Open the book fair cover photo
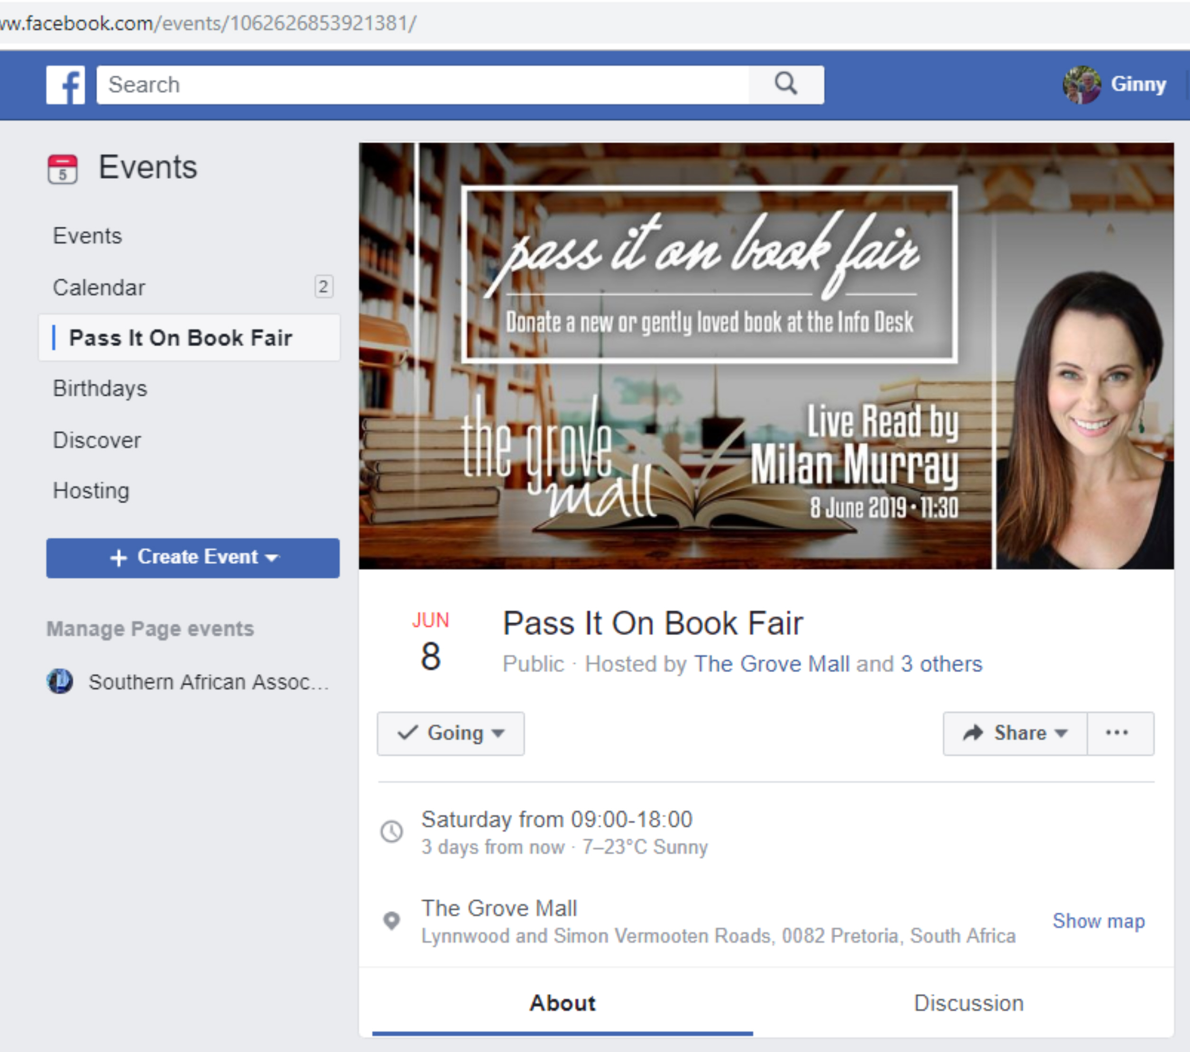The width and height of the screenshot is (1190, 1052). [766, 356]
